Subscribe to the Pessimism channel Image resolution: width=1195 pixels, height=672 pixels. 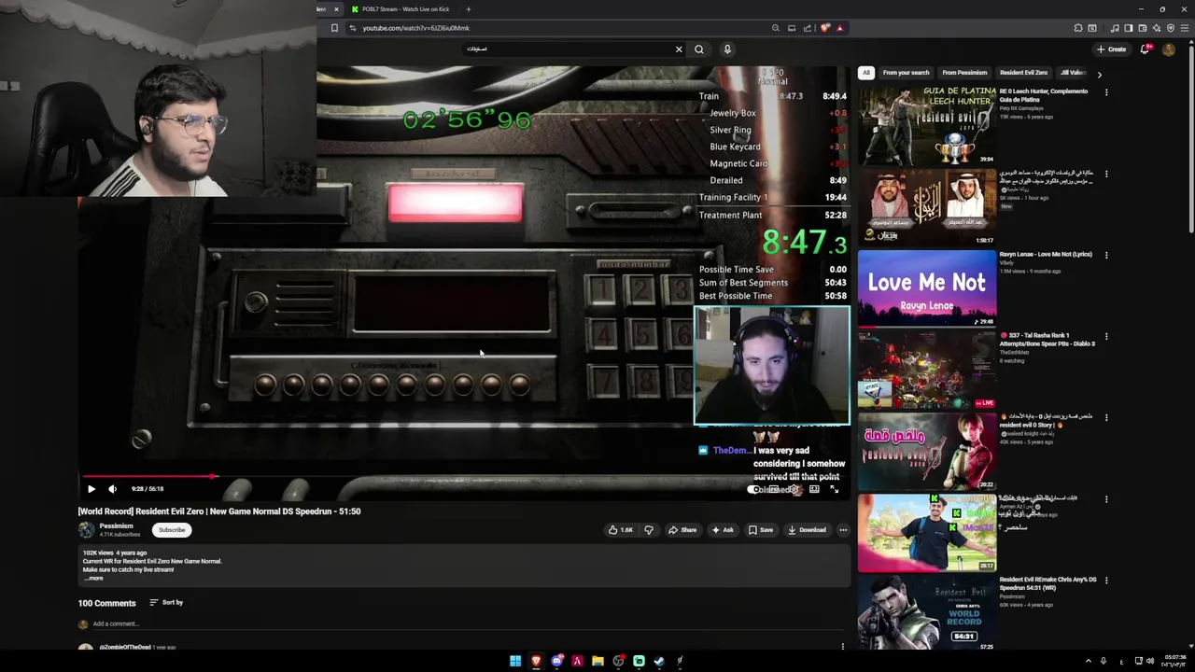[x=172, y=530]
